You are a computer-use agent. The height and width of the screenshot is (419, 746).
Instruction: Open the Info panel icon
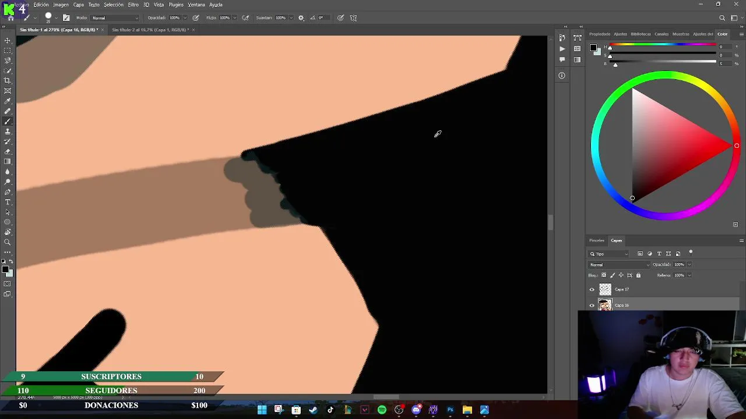(562, 75)
